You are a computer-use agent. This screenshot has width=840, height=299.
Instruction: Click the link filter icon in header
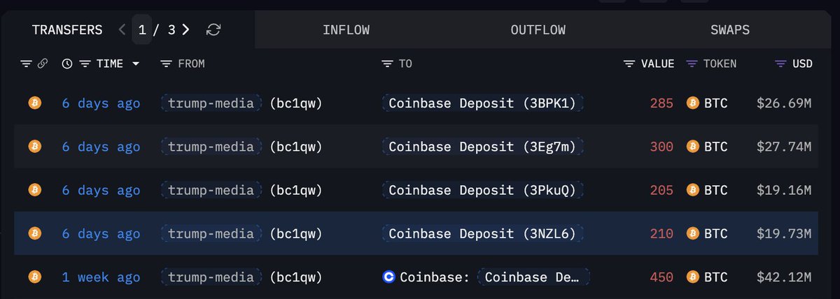43,64
